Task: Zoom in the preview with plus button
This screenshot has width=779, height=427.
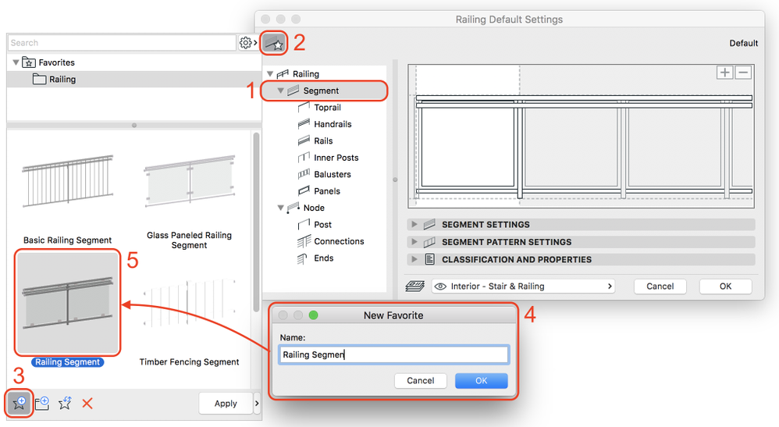Action: coord(725,73)
